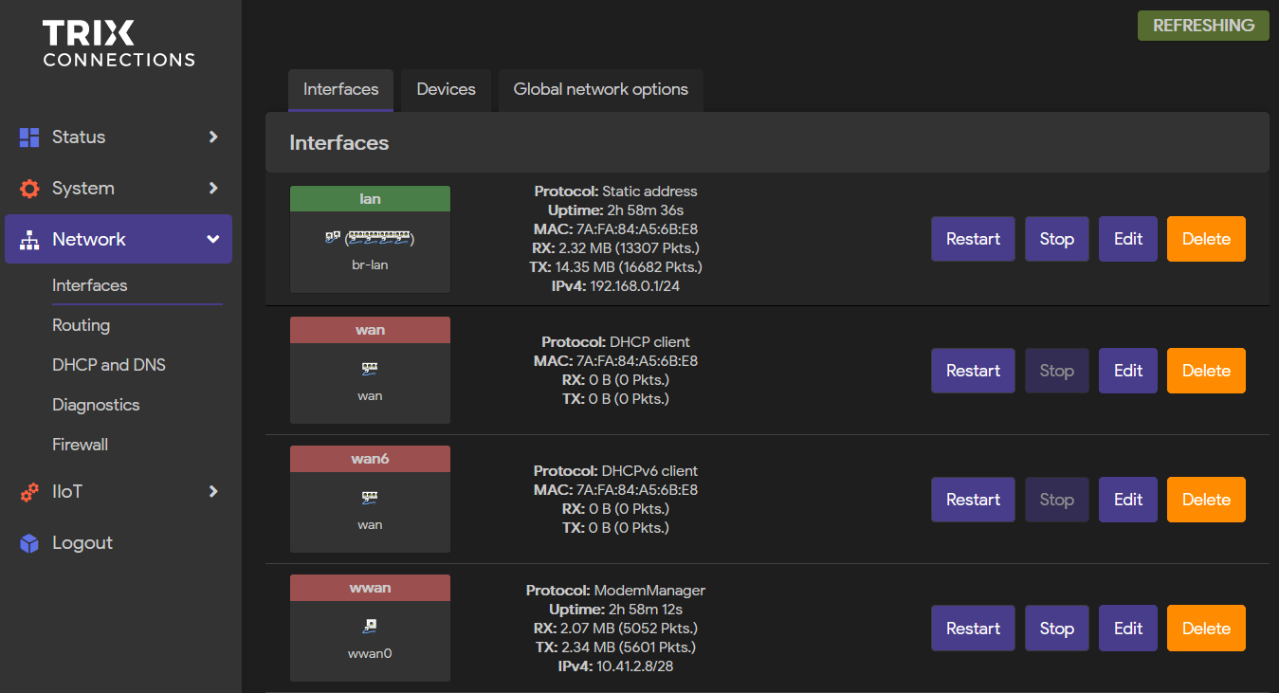1279x693 pixels.
Task: Click the Logout cube icon
Action: [x=27, y=542]
